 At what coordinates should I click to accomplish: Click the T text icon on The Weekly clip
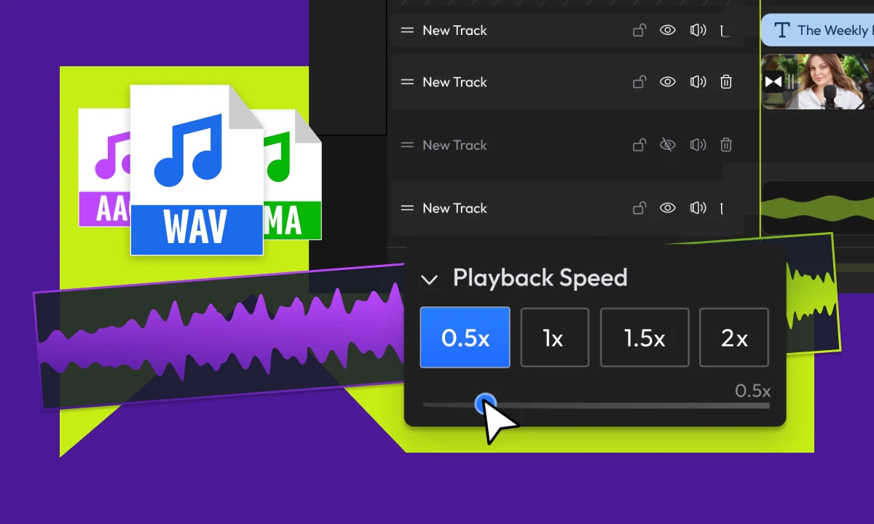pyautogui.click(x=782, y=30)
